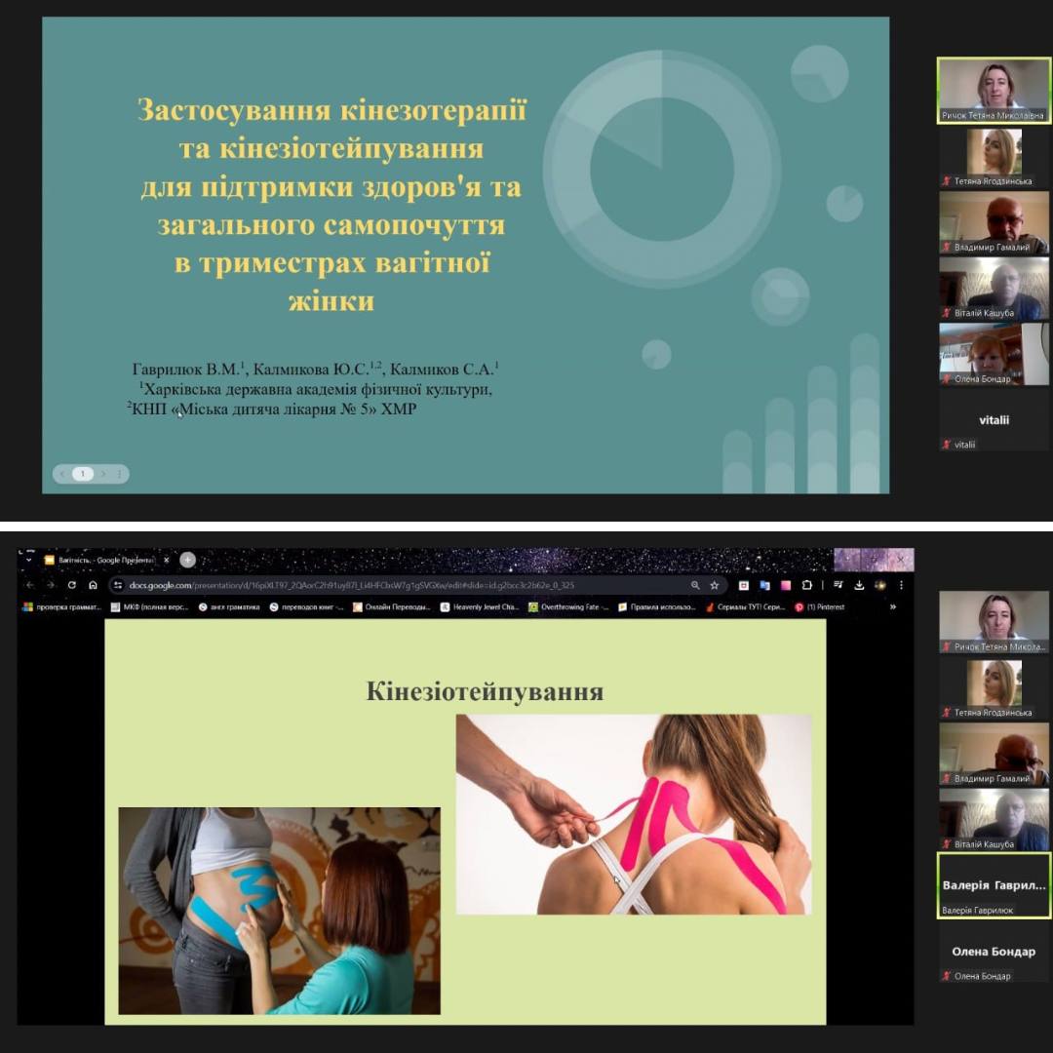Select Владимир Гамалий video tile in top panel
Image resolution: width=1053 pixels, height=1053 pixels.
pos(994,222)
